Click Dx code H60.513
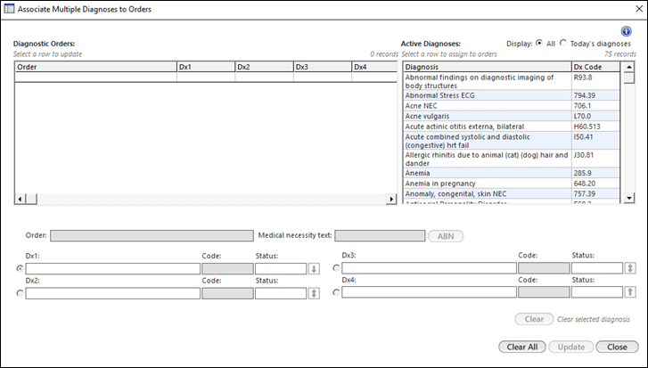 point(586,127)
